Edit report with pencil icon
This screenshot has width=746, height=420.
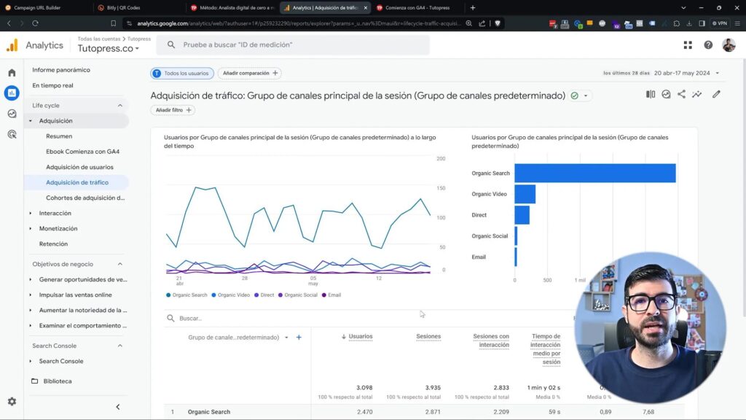tap(716, 94)
